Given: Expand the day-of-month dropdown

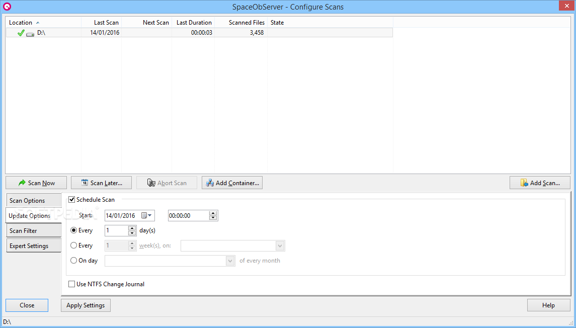Looking at the screenshot, I should click(x=230, y=261).
